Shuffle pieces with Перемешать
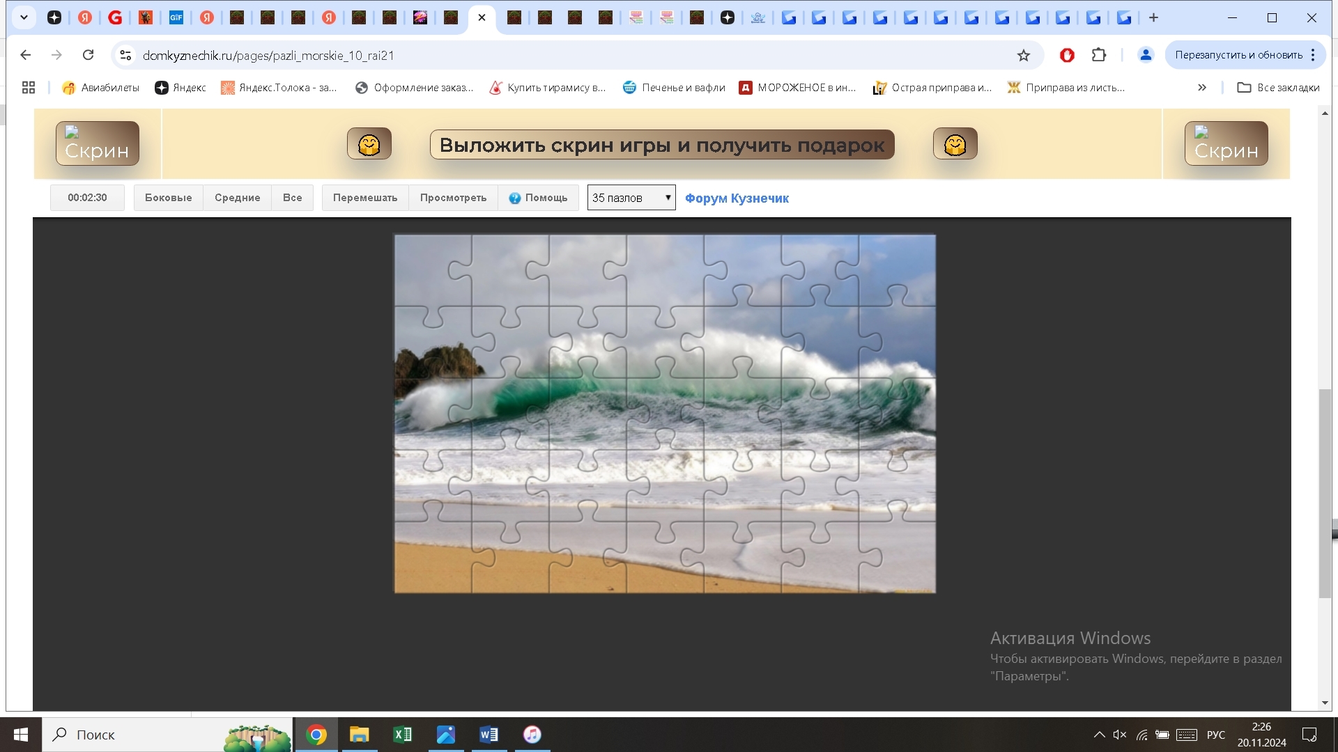 (365, 198)
